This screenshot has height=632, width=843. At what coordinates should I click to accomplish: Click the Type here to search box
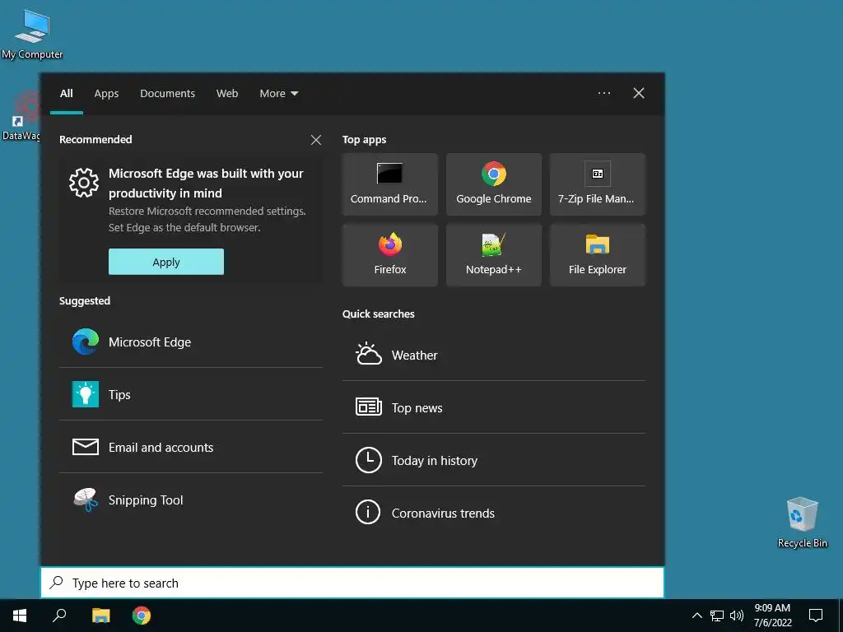coord(352,583)
